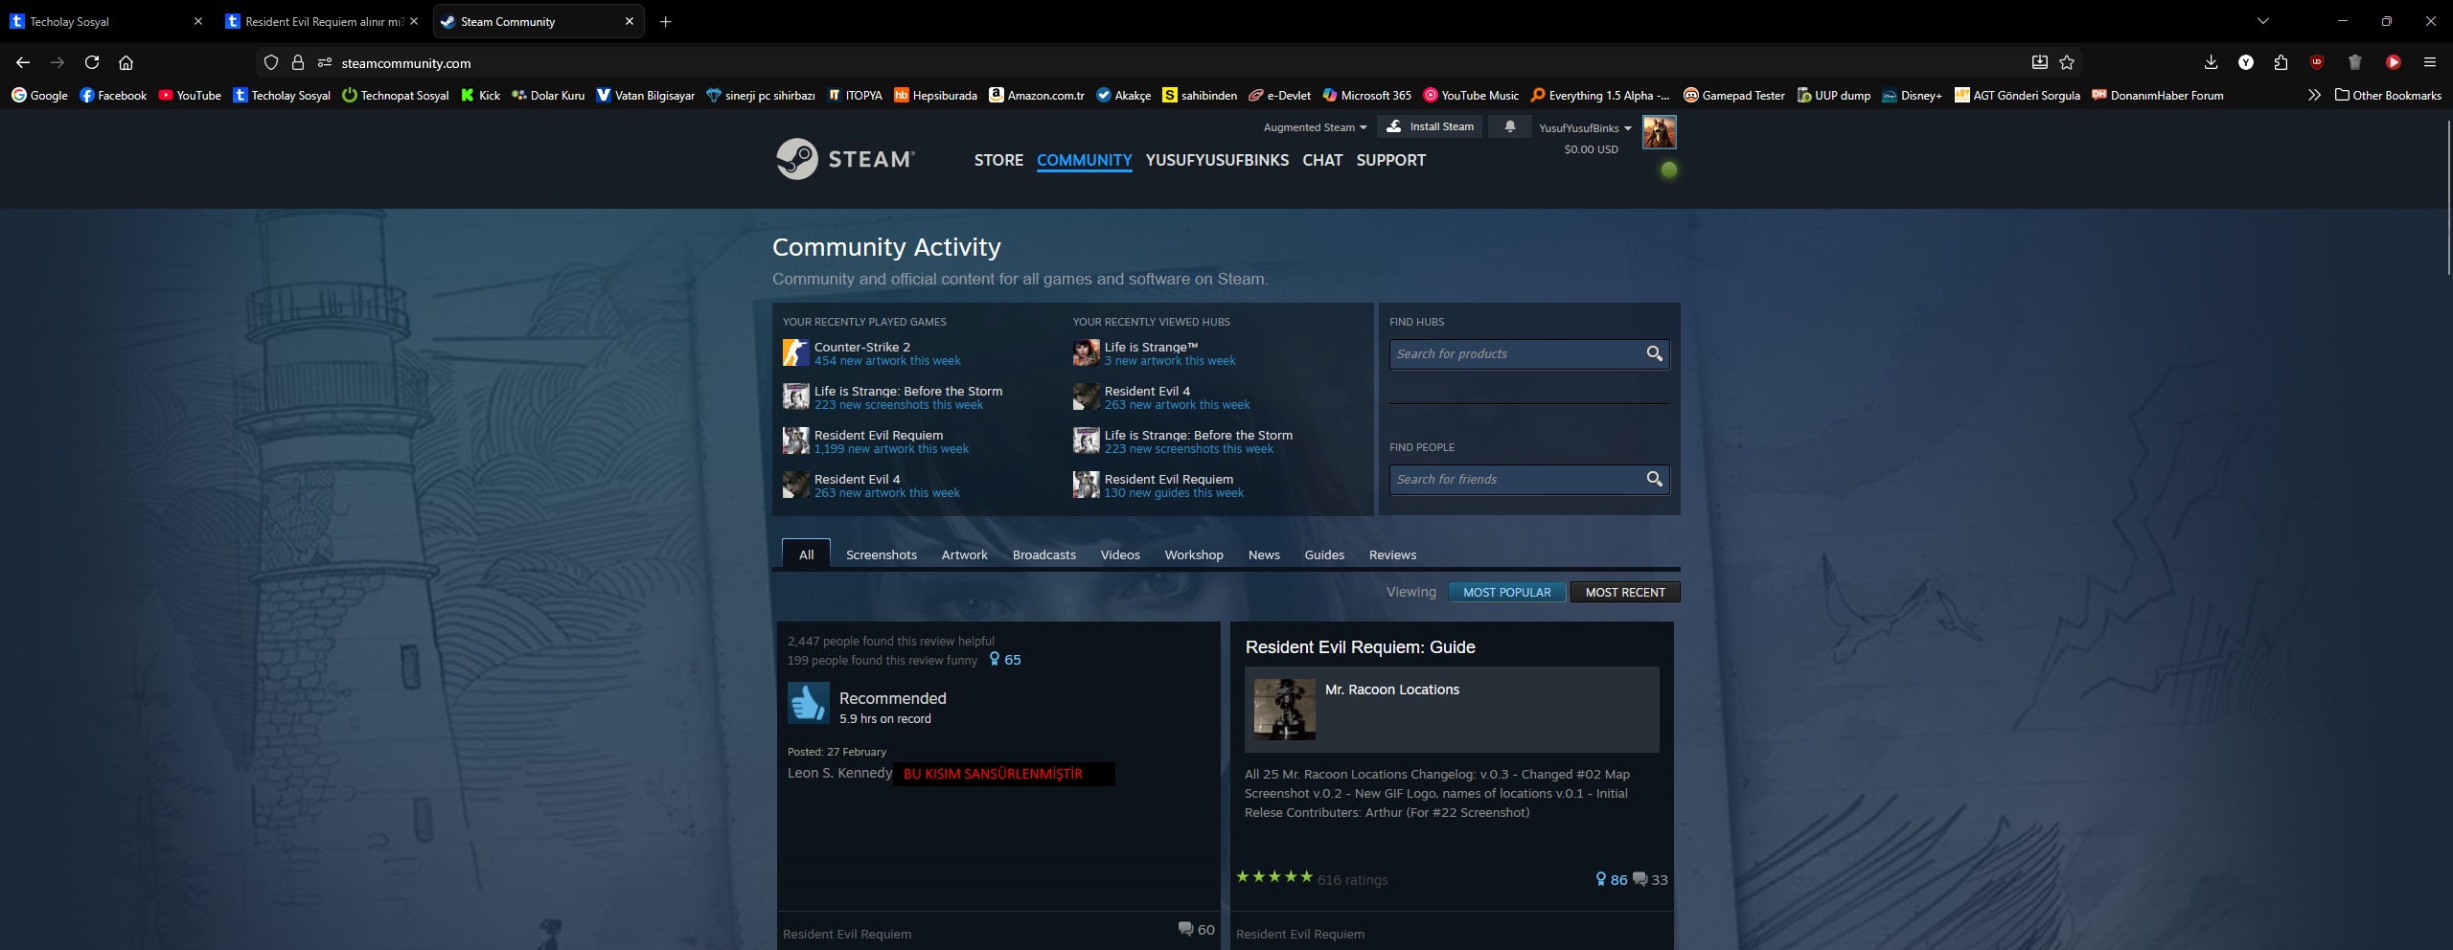Select the Workshop tab
The width and height of the screenshot is (2453, 950).
click(x=1194, y=554)
